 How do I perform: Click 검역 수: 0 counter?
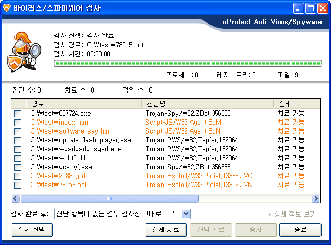click(137, 90)
